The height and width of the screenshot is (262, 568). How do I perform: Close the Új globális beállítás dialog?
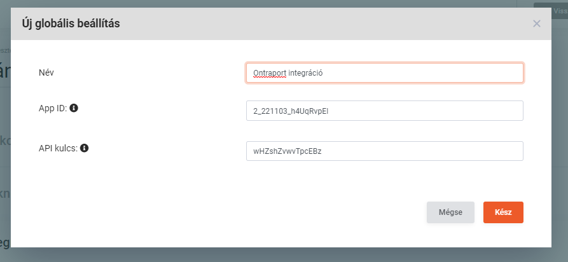tap(536, 24)
